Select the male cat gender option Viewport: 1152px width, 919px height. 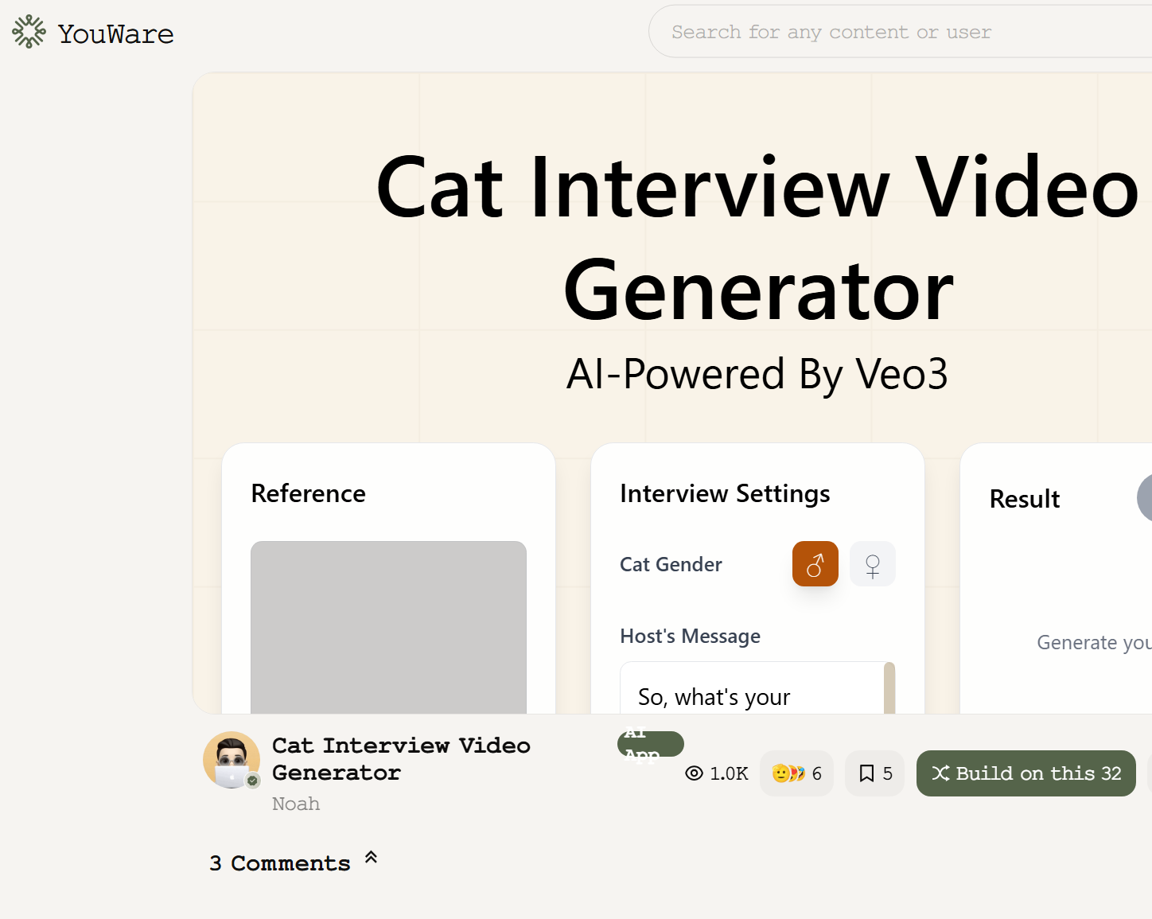[815, 564]
